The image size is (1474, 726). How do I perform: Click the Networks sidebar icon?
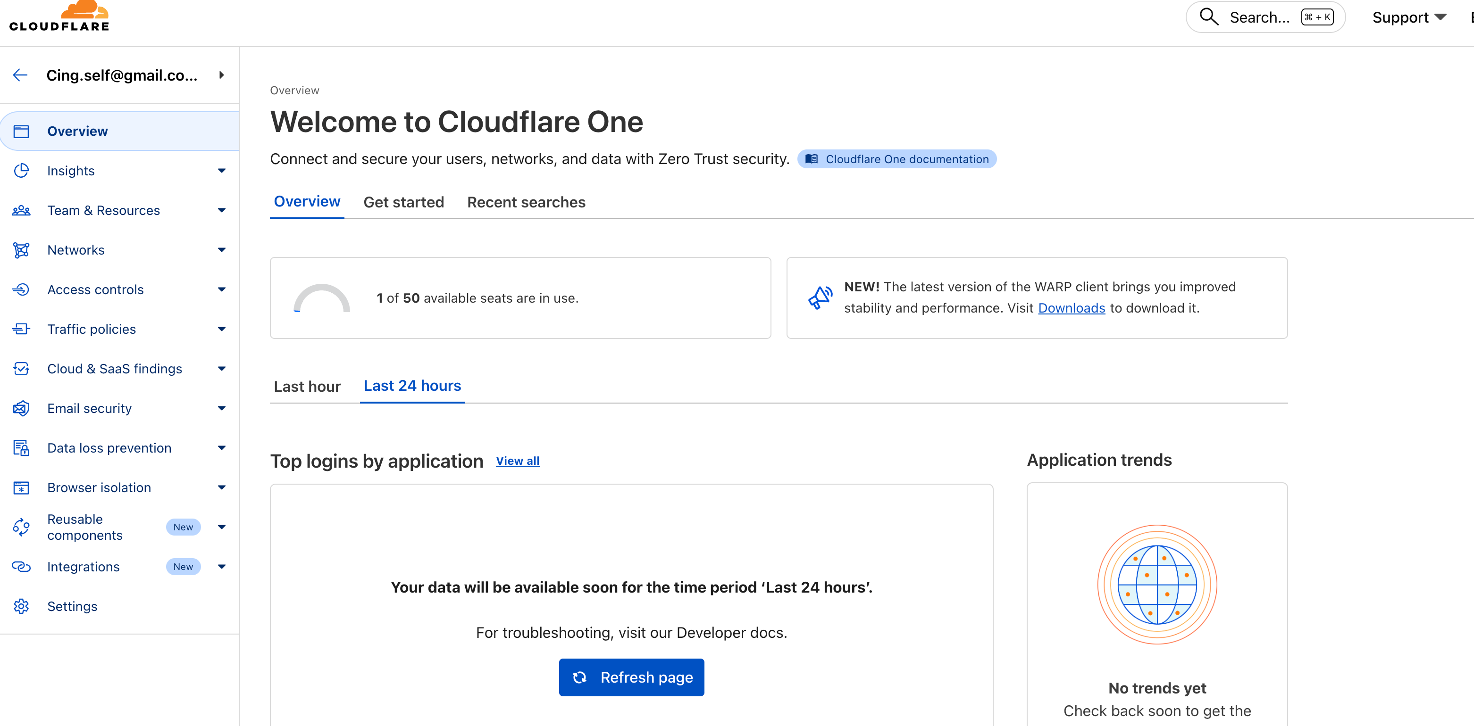pyautogui.click(x=21, y=250)
